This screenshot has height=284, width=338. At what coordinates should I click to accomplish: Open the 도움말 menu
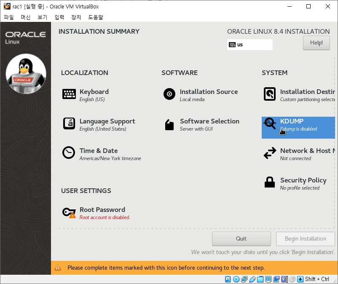pyautogui.click(x=96, y=17)
